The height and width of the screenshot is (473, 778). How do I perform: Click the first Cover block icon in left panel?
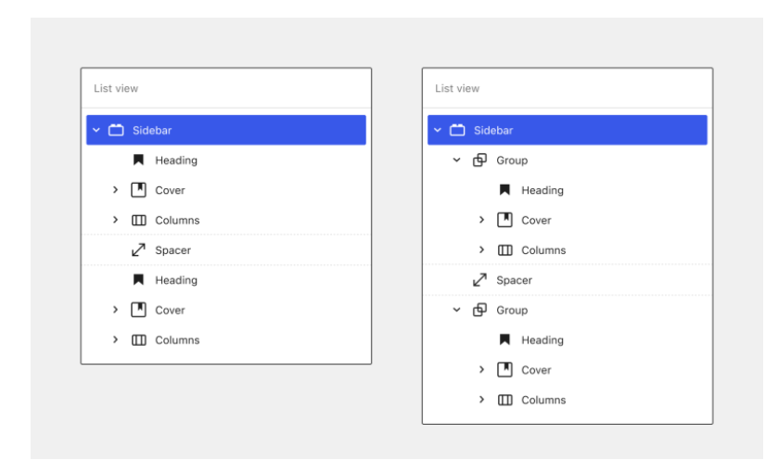[x=138, y=190]
